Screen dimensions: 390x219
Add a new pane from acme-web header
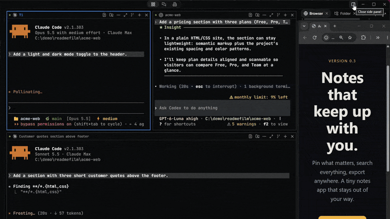(285, 15)
